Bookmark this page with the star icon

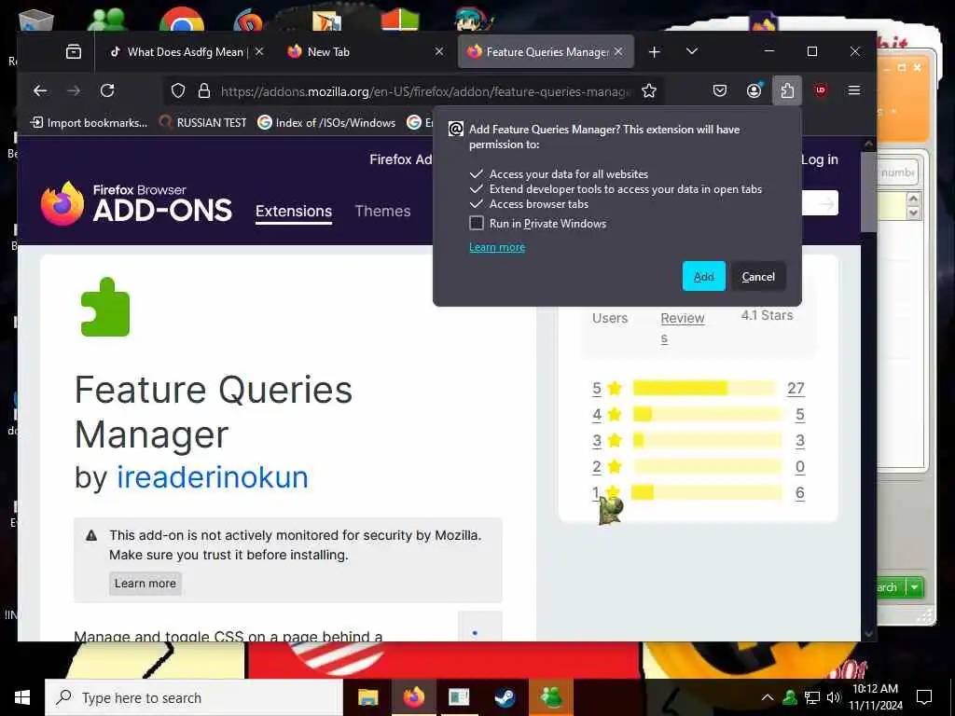pos(649,90)
